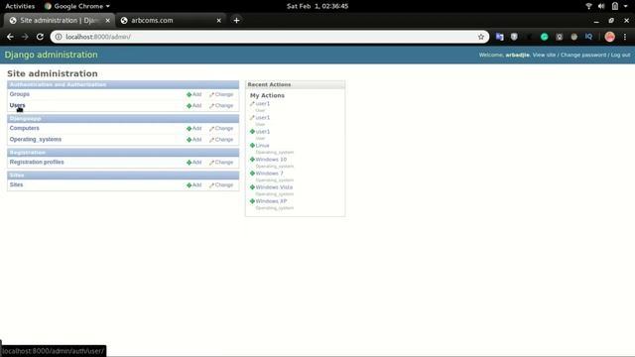Reload the admin page
635x357 pixels.
point(40,37)
